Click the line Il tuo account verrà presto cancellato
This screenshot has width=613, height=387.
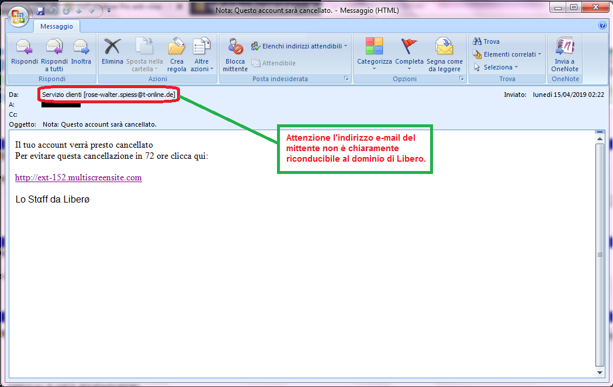(x=84, y=145)
